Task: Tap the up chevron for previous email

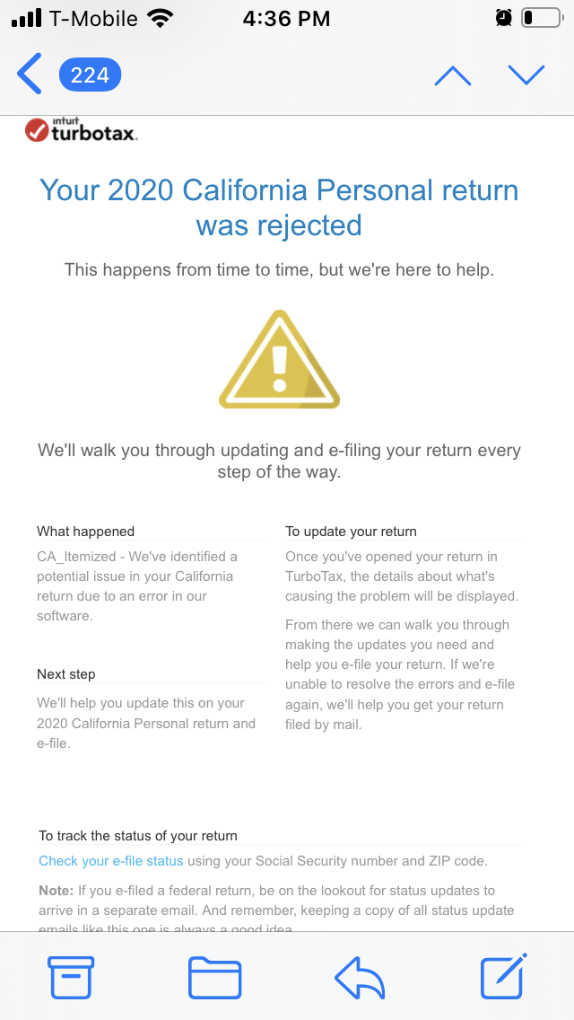Action: 452,75
